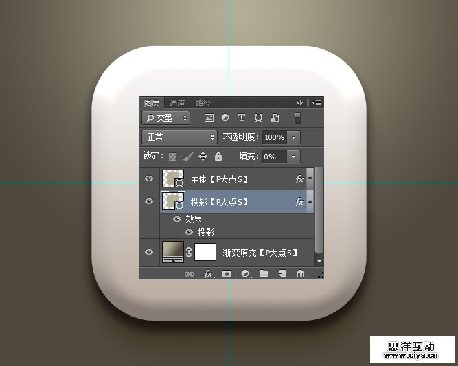Hide the 效果 effects eye toggle
458x366 pixels.
pyautogui.click(x=177, y=219)
